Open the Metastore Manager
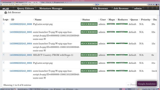Screen dimensions: 160x90 point(51,8)
